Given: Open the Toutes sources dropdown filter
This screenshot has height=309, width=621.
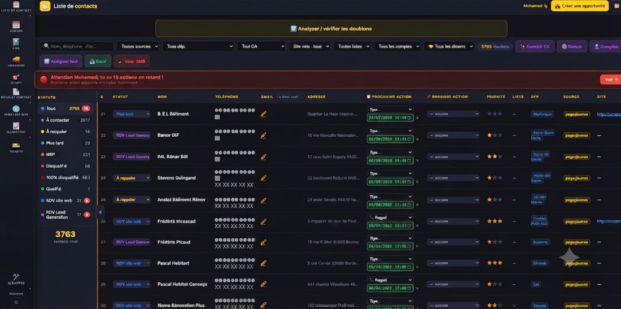Looking at the screenshot, I should tap(138, 46).
